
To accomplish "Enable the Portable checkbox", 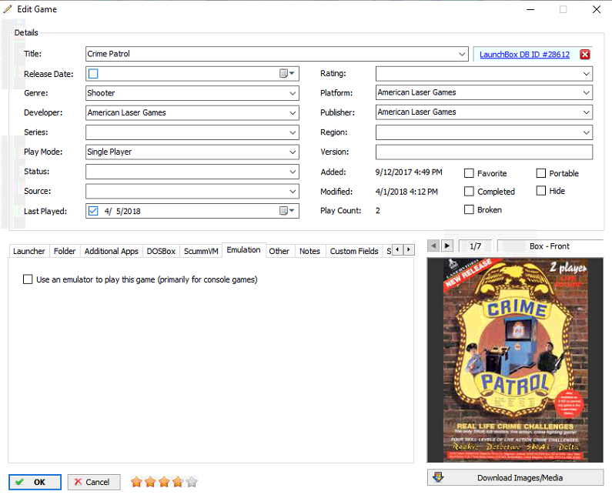I will coord(541,173).
